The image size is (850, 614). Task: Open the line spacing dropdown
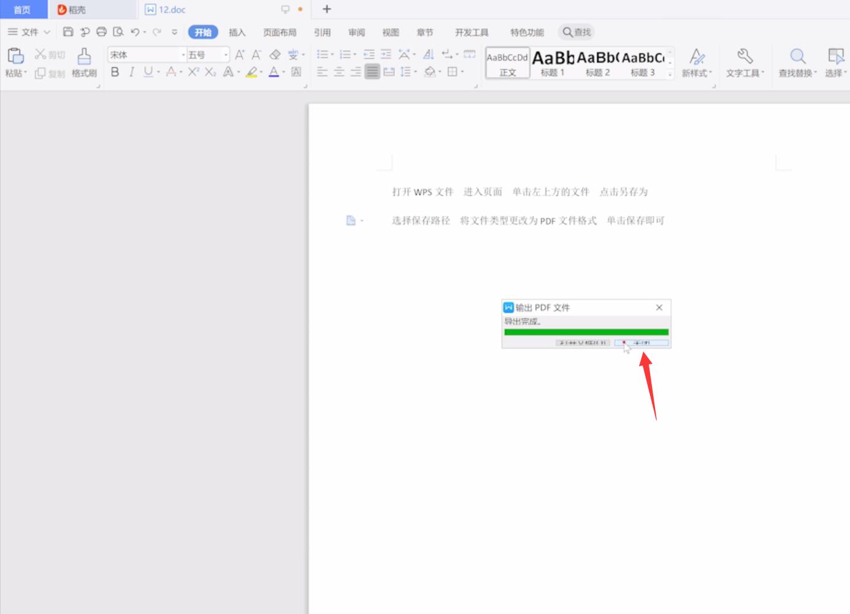pyautogui.click(x=415, y=72)
